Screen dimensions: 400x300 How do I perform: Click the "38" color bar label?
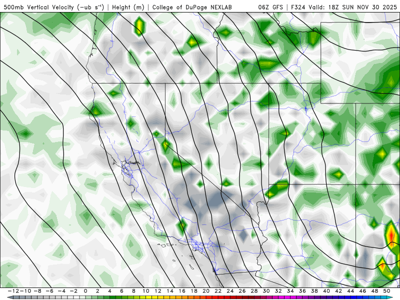tap(314, 291)
